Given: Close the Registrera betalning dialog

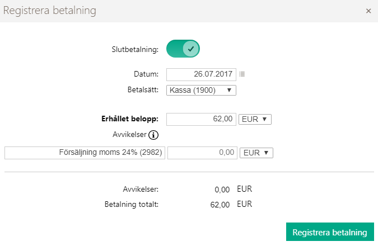Looking at the screenshot, I should (x=368, y=11).
